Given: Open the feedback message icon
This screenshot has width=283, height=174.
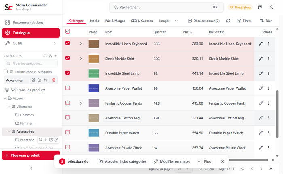Looking at the screenshot, I should [x=260, y=7].
